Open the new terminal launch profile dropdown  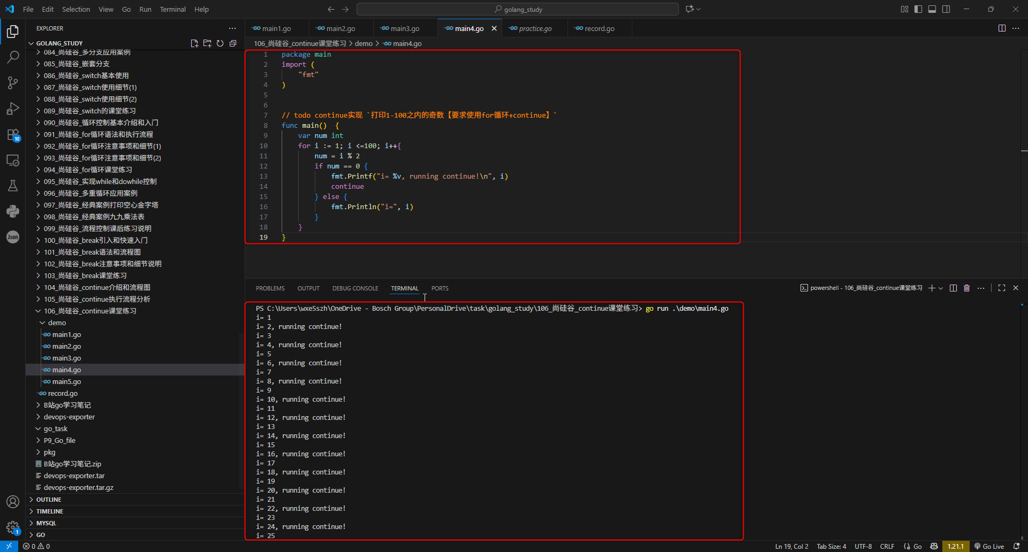941,288
